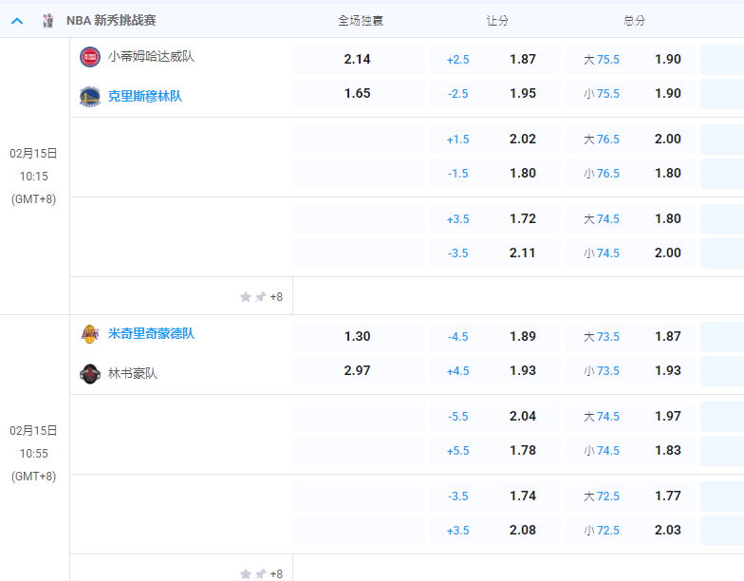Select moneyline odds 1.65 for 克里斯穆林队
Viewport: 744px width, 581px height.
pyautogui.click(x=359, y=93)
